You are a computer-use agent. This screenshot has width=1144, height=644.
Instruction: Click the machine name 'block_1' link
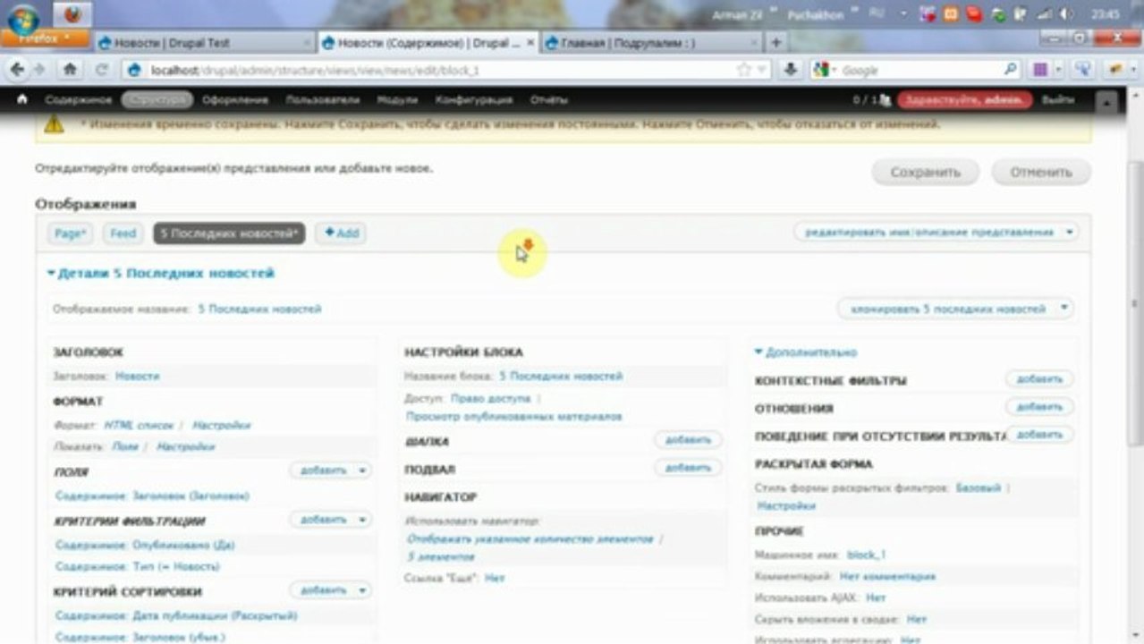[x=866, y=555]
